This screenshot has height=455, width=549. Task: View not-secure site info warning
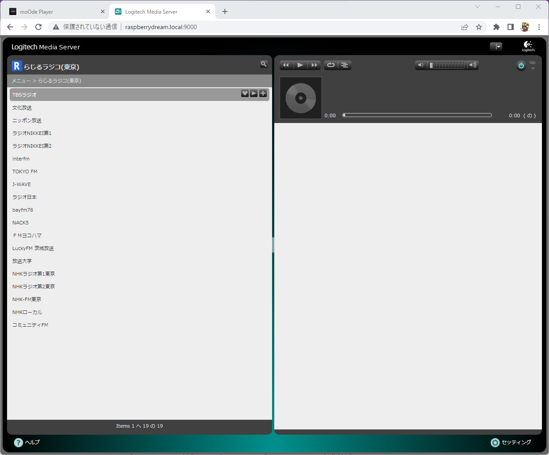pyautogui.click(x=85, y=27)
